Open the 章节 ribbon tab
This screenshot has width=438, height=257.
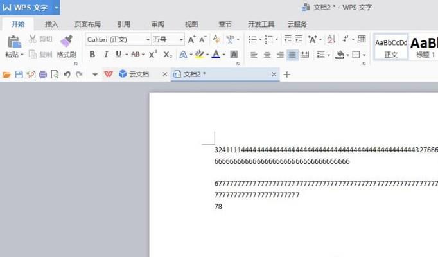click(x=225, y=24)
